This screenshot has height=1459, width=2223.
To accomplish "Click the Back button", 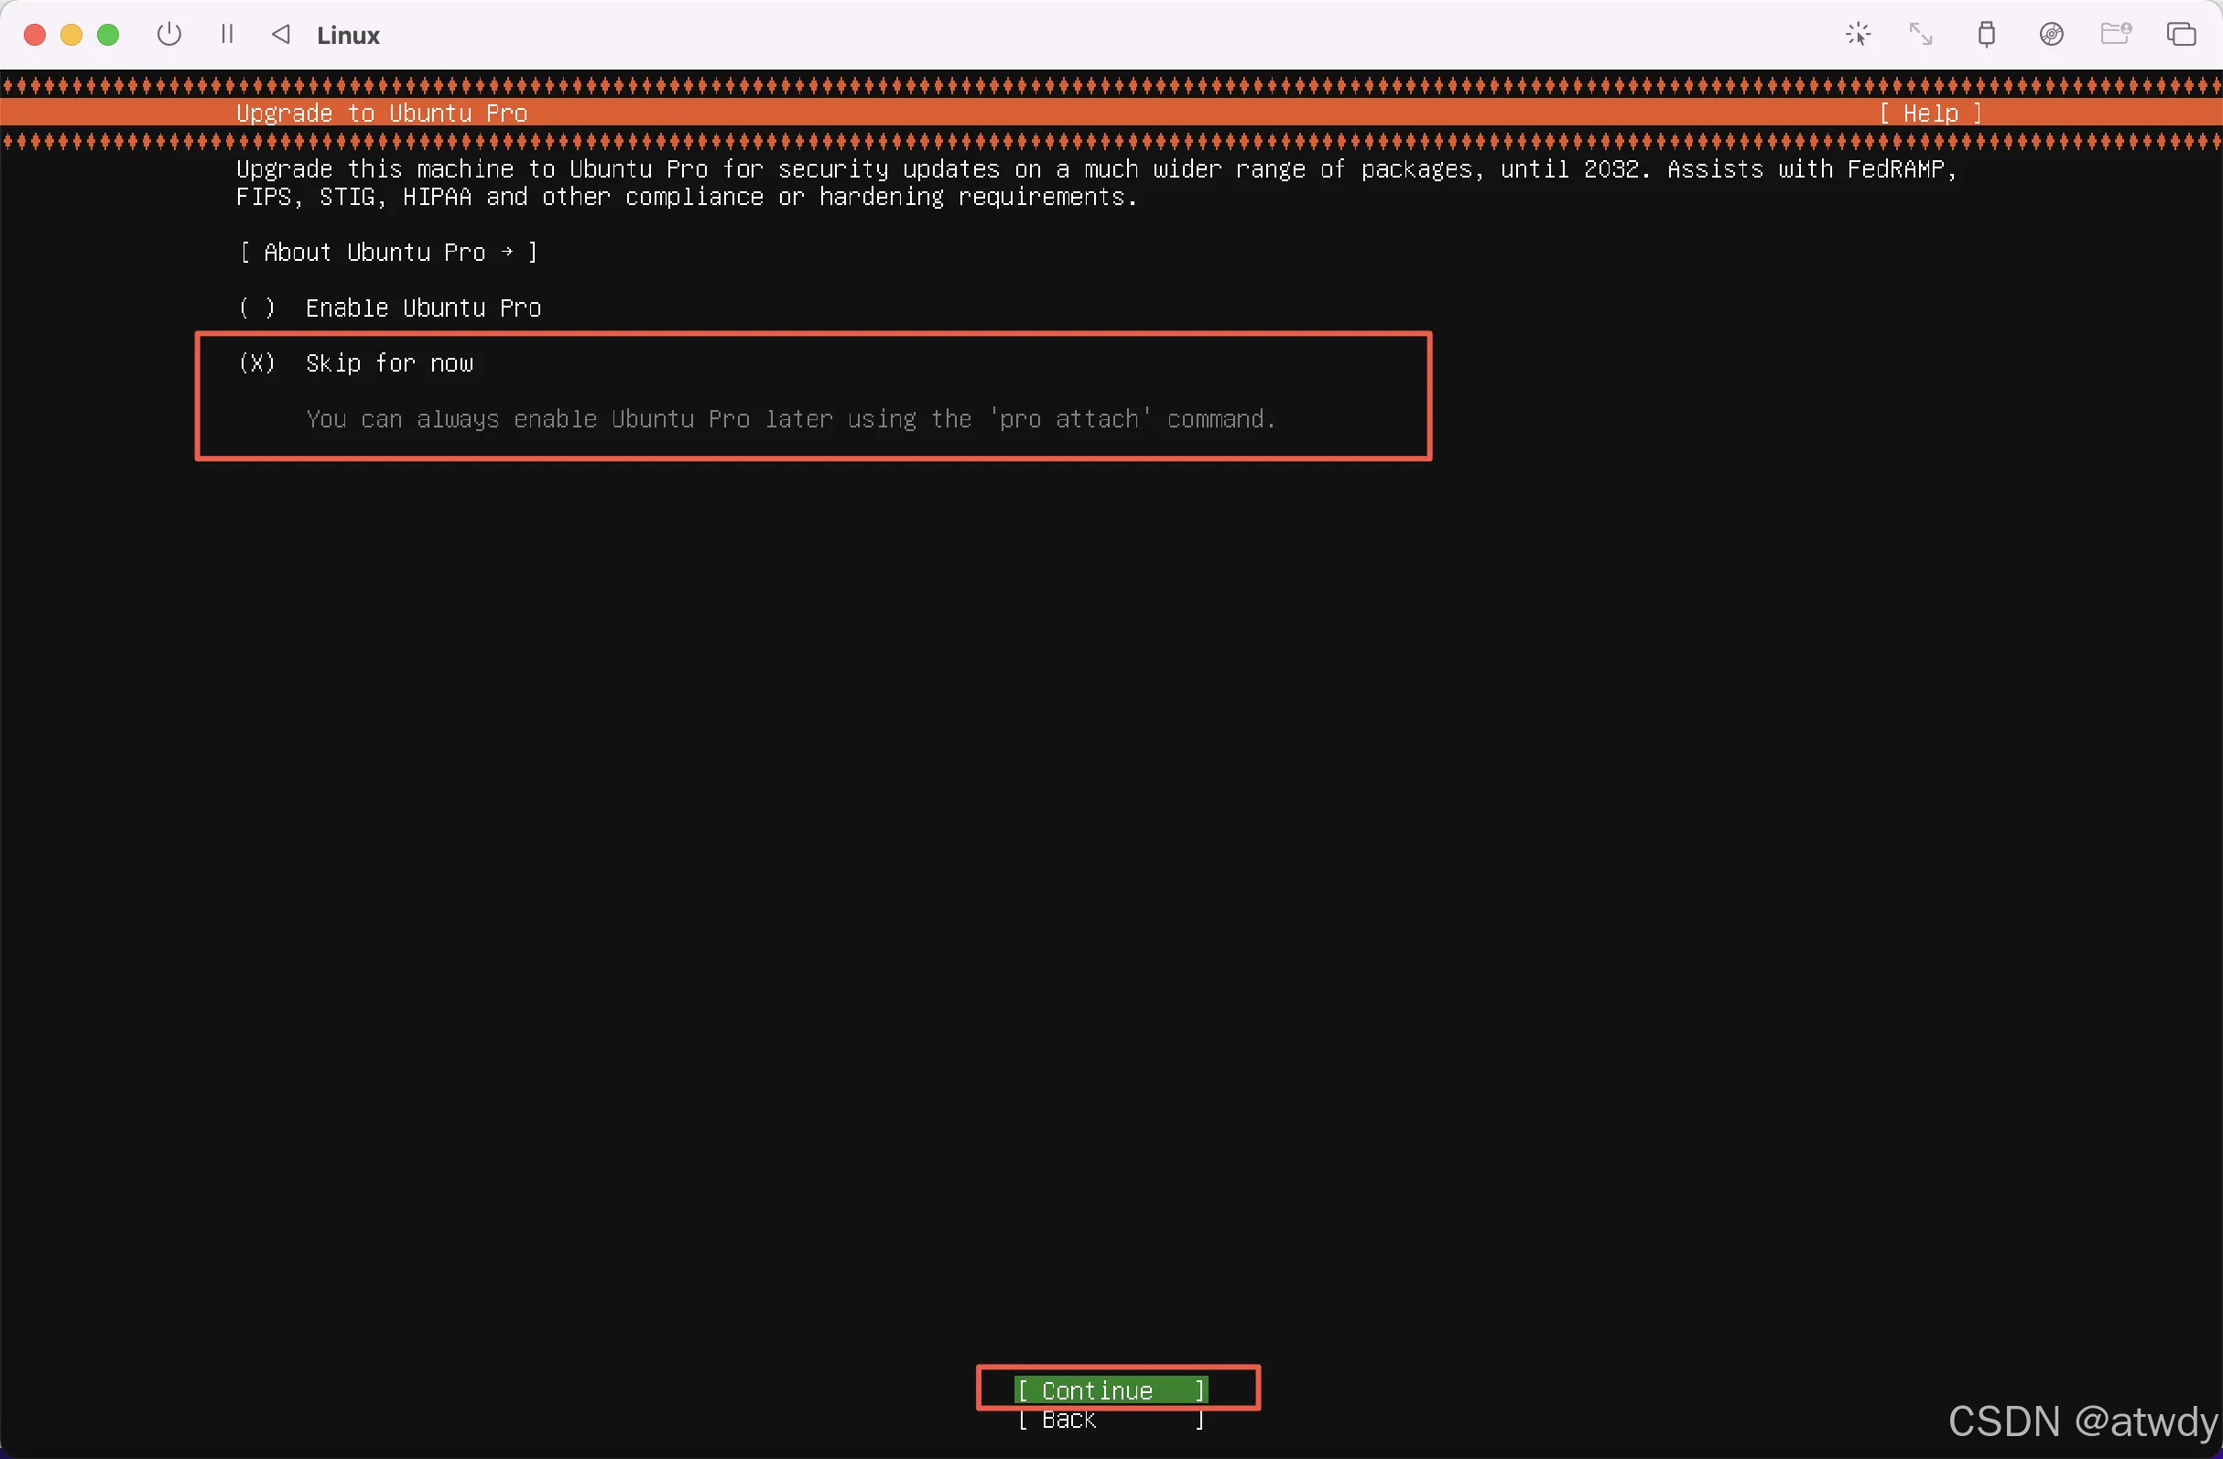I will pyautogui.click(x=1111, y=1419).
